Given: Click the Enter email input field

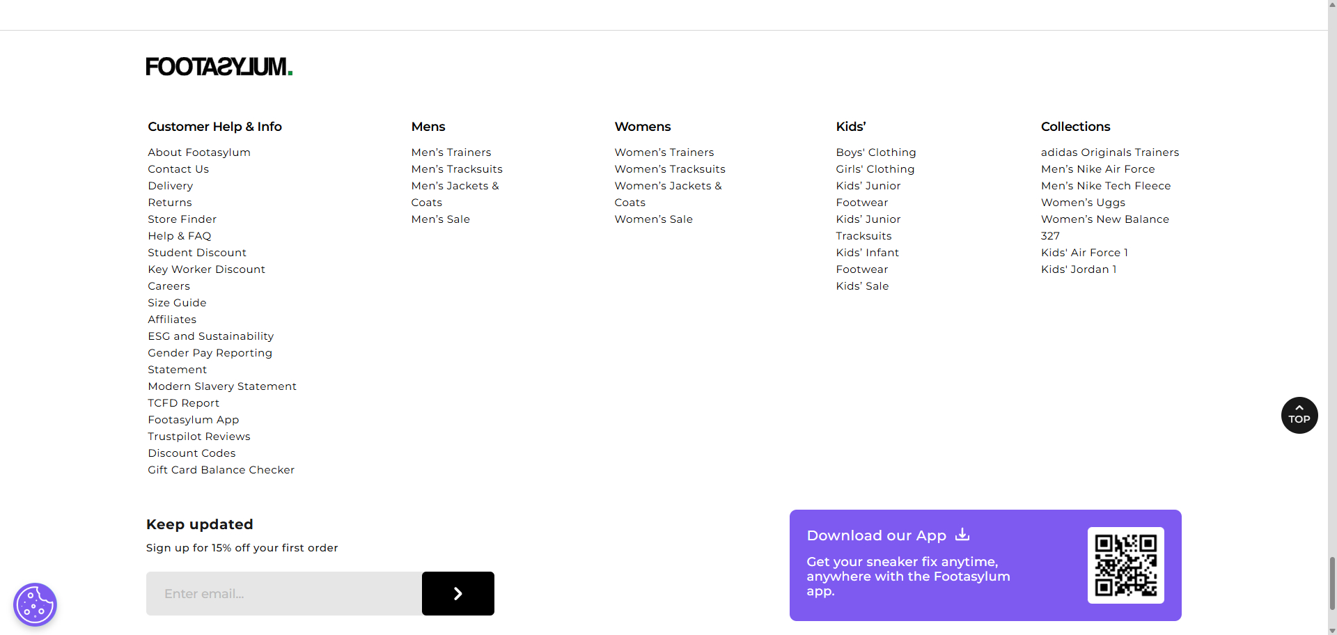Looking at the screenshot, I should pyautogui.click(x=284, y=594).
